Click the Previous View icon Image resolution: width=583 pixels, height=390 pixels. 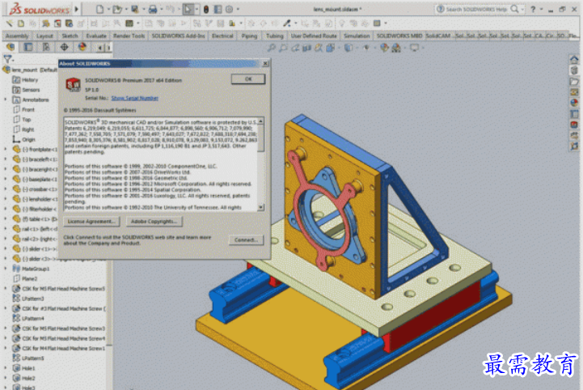[295, 48]
